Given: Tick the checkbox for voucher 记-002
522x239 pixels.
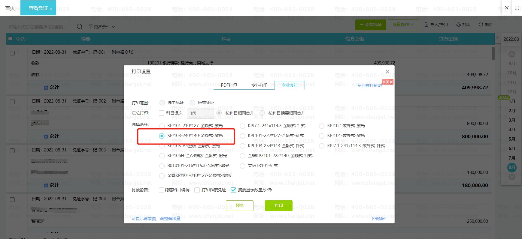Looking at the screenshot, I should [x=12, y=102].
